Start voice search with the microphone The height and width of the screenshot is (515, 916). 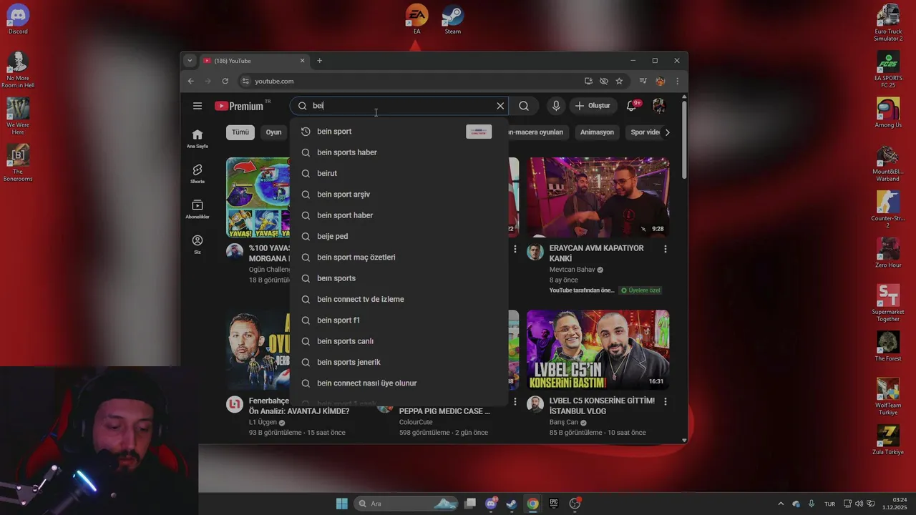point(556,106)
